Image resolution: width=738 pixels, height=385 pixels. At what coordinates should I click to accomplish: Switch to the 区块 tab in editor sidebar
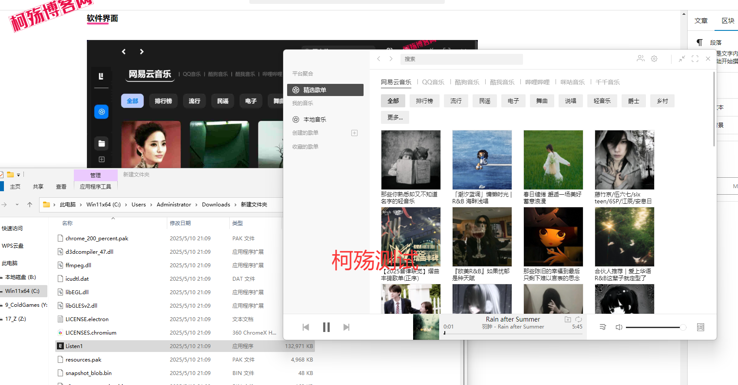(x=728, y=21)
